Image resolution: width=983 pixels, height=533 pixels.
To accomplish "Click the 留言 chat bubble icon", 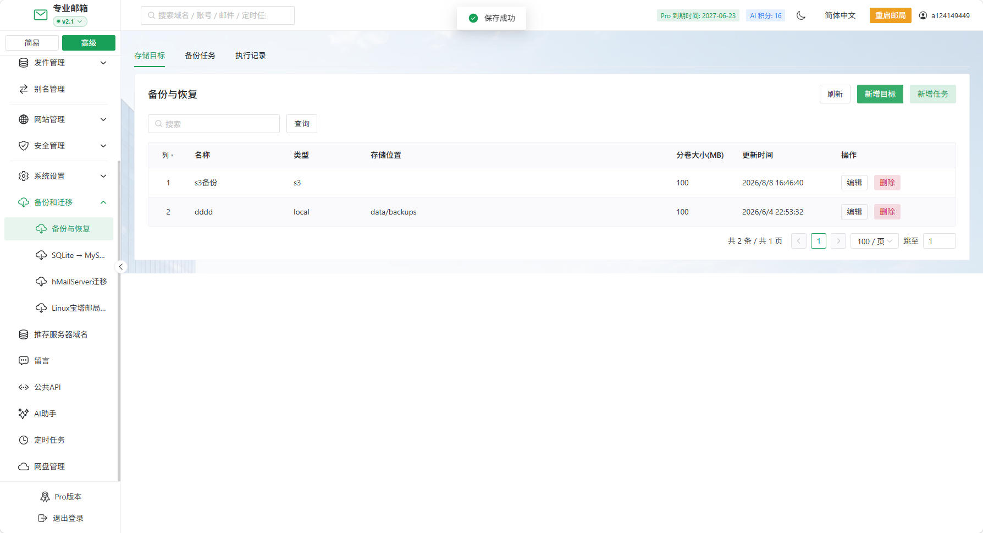I will (24, 361).
